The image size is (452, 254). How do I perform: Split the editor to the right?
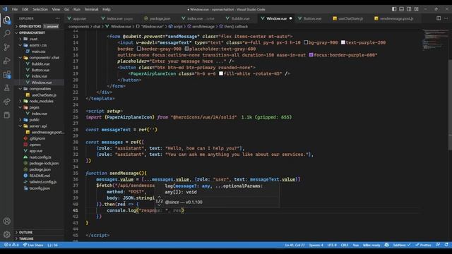coord(439,18)
